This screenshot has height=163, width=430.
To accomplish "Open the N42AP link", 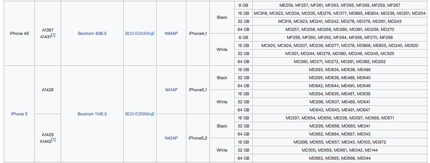I will click(171, 138).
